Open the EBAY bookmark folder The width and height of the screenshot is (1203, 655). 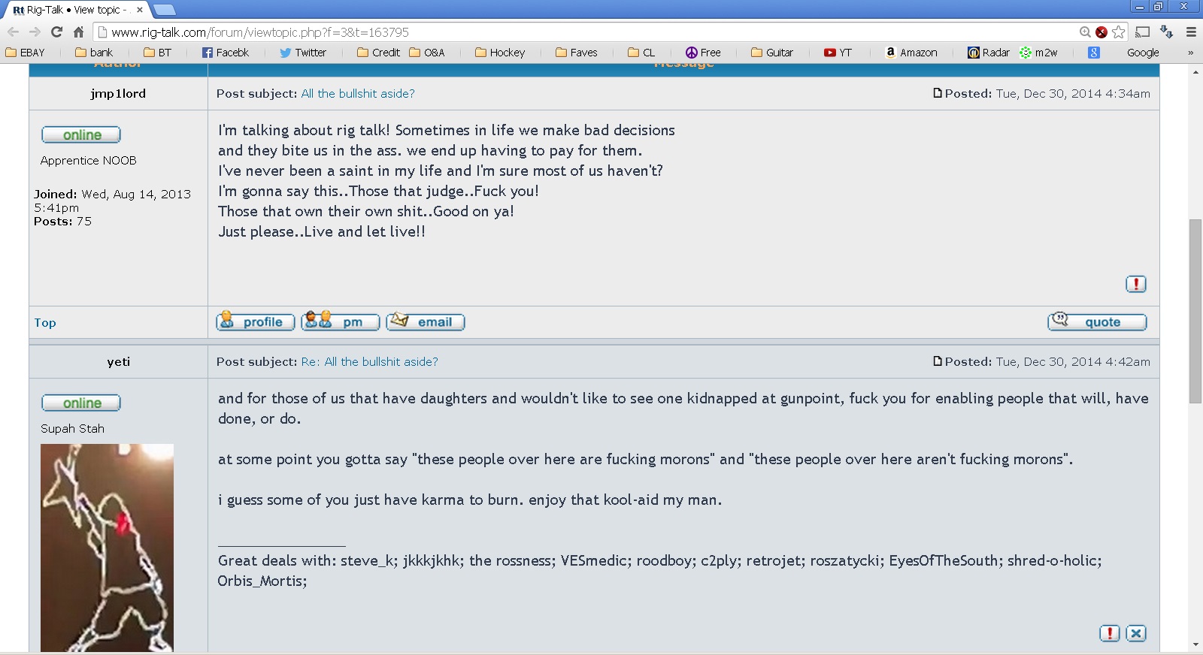tap(25, 53)
